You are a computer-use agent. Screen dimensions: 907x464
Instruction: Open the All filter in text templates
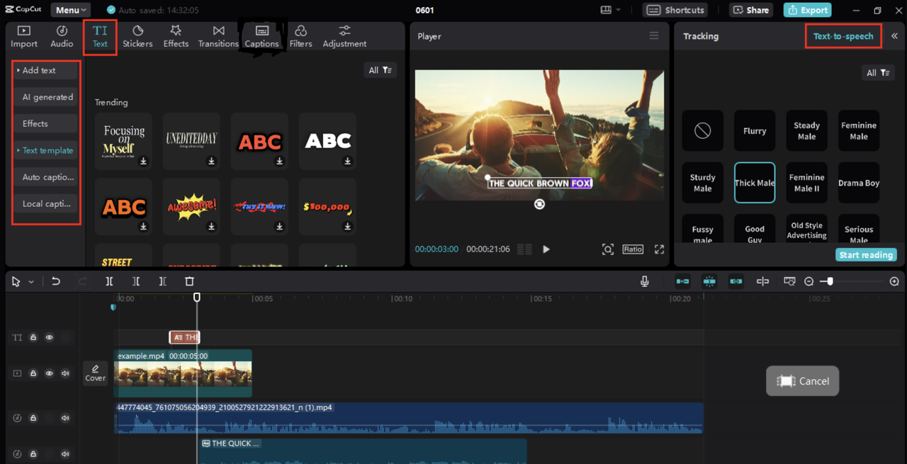(381, 70)
